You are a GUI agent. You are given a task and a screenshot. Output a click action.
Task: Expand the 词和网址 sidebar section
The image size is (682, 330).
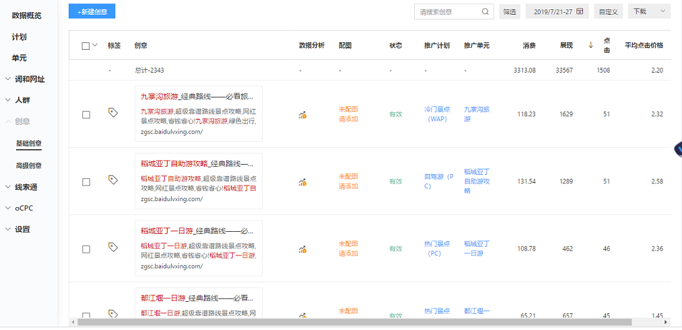coord(26,79)
